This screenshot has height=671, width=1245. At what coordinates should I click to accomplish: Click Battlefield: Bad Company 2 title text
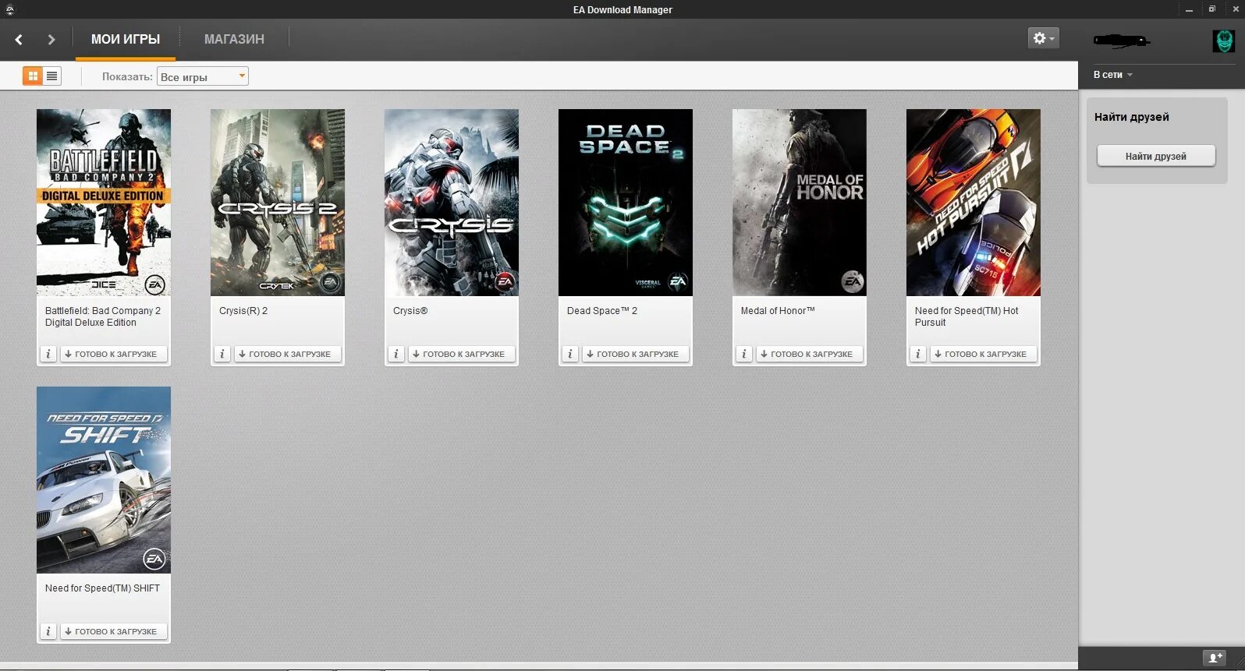tap(103, 316)
